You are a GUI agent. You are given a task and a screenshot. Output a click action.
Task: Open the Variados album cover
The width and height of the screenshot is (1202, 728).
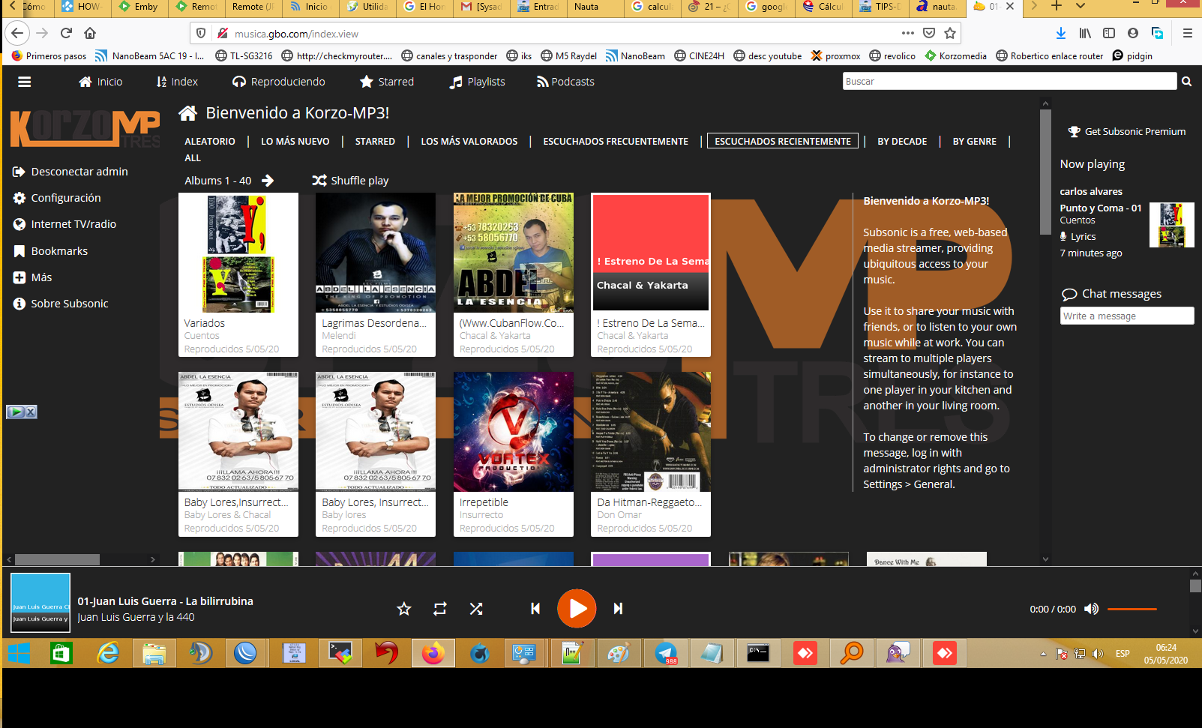coord(238,253)
